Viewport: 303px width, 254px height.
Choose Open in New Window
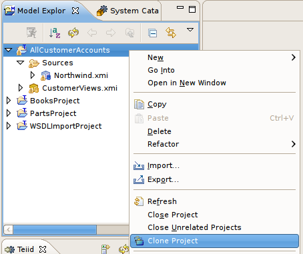click(x=214, y=83)
